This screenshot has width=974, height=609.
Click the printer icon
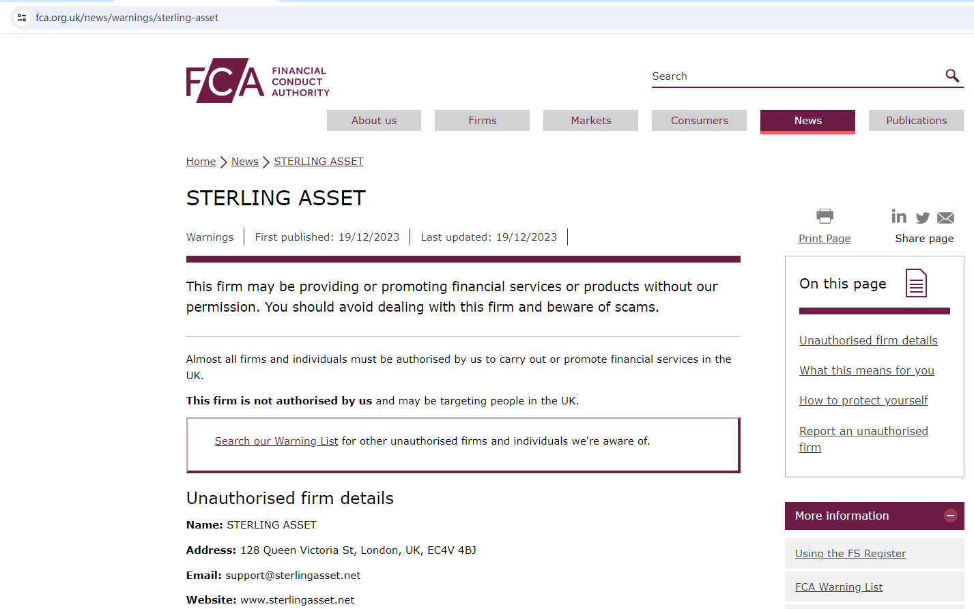coord(825,216)
